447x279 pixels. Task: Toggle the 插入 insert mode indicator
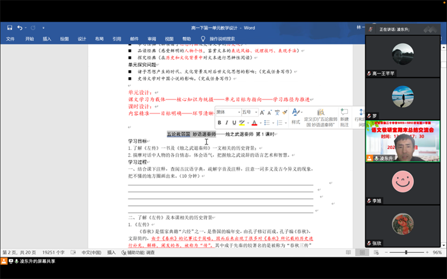111,252
